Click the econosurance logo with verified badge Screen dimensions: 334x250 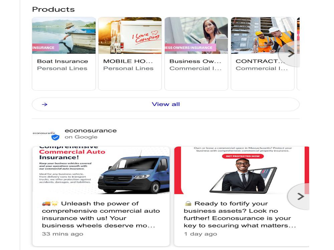coord(46,135)
